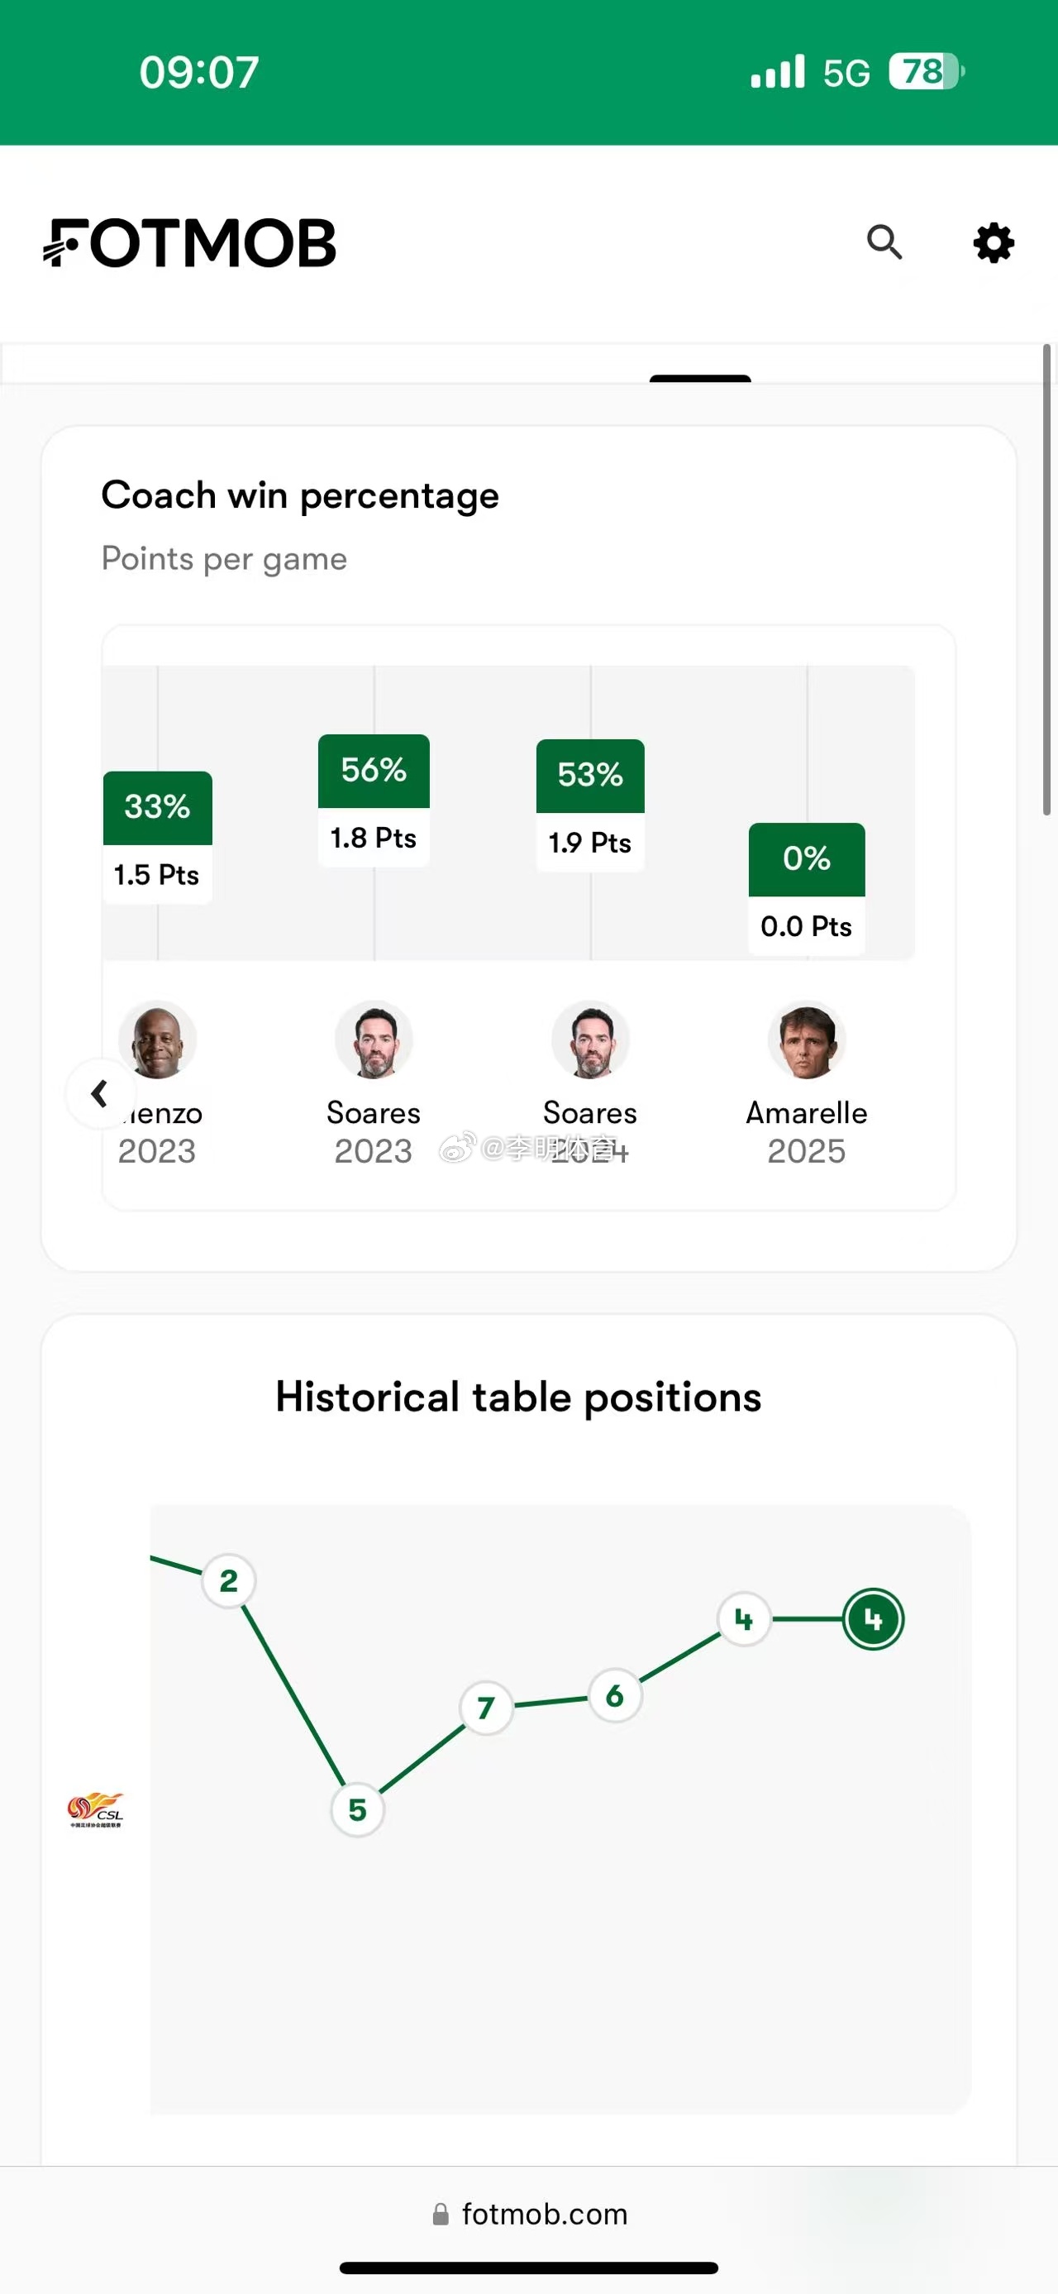Tap the fotmob.com address bar

530,2214
